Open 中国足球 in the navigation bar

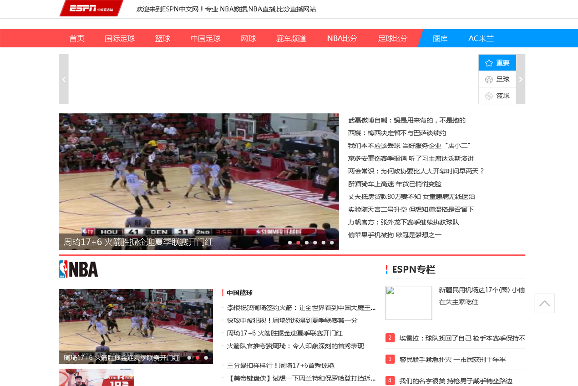(205, 38)
